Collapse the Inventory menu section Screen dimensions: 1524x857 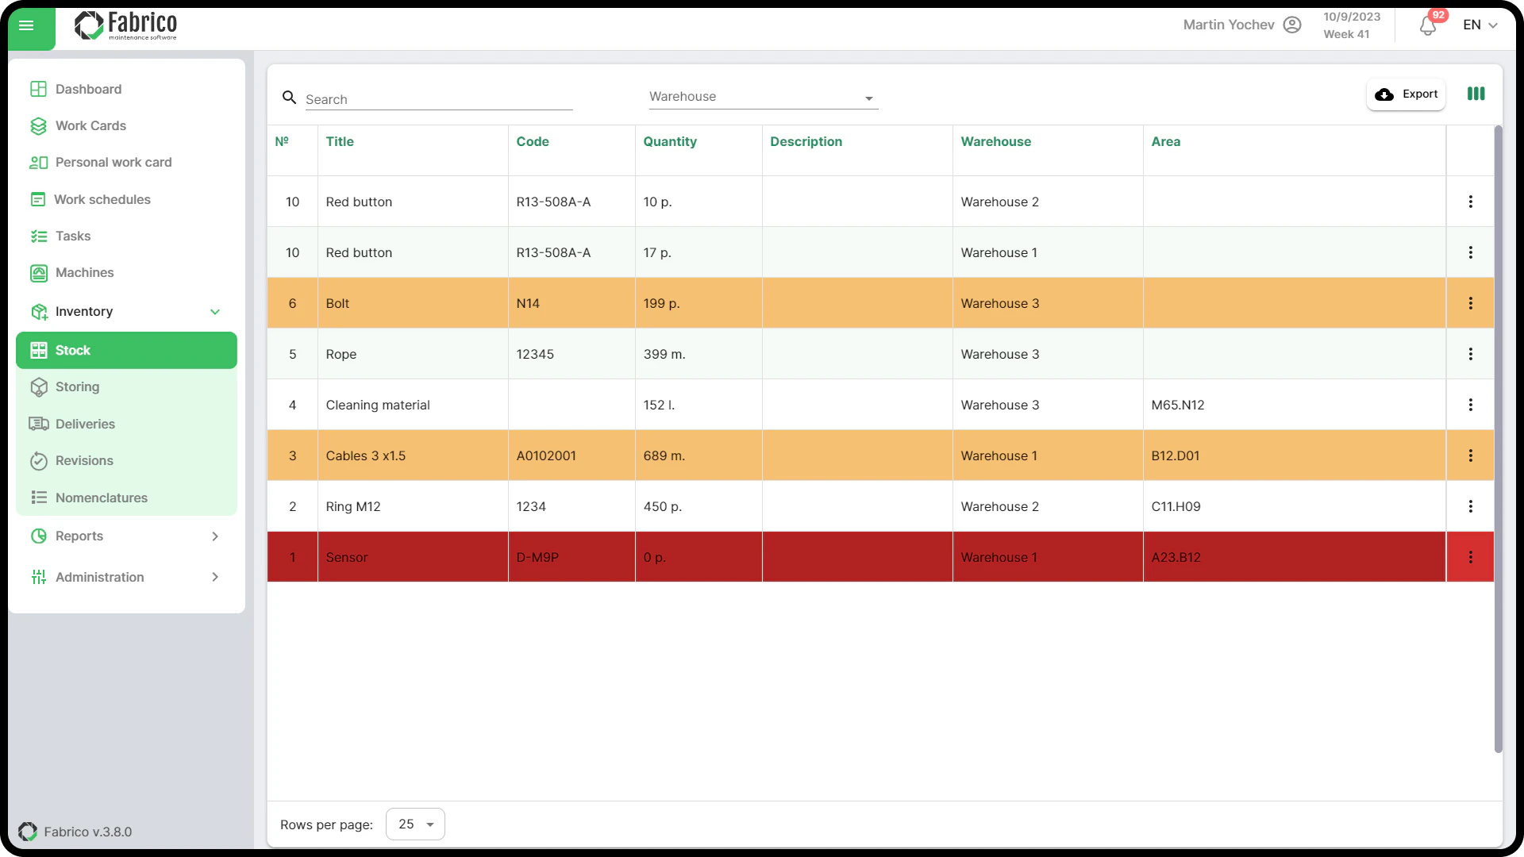coord(214,312)
